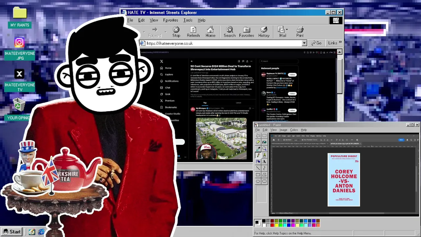Viewport: 421px width, 237px height.
Task: Toggle Show Transform Controls checkbox
Action: pyautogui.click(x=303, y=140)
